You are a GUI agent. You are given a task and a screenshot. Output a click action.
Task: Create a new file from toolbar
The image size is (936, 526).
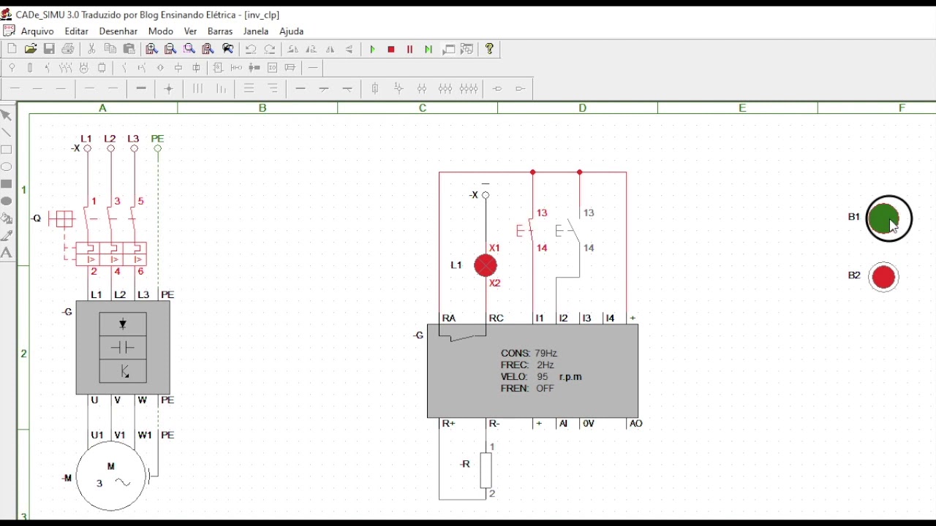tap(12, 49)
